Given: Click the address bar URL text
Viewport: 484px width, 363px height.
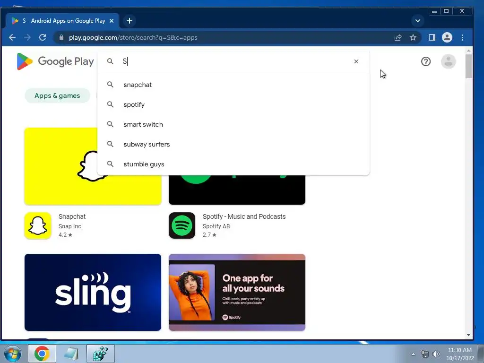Looking at the screenshot, I should click(x=133, y=38).
